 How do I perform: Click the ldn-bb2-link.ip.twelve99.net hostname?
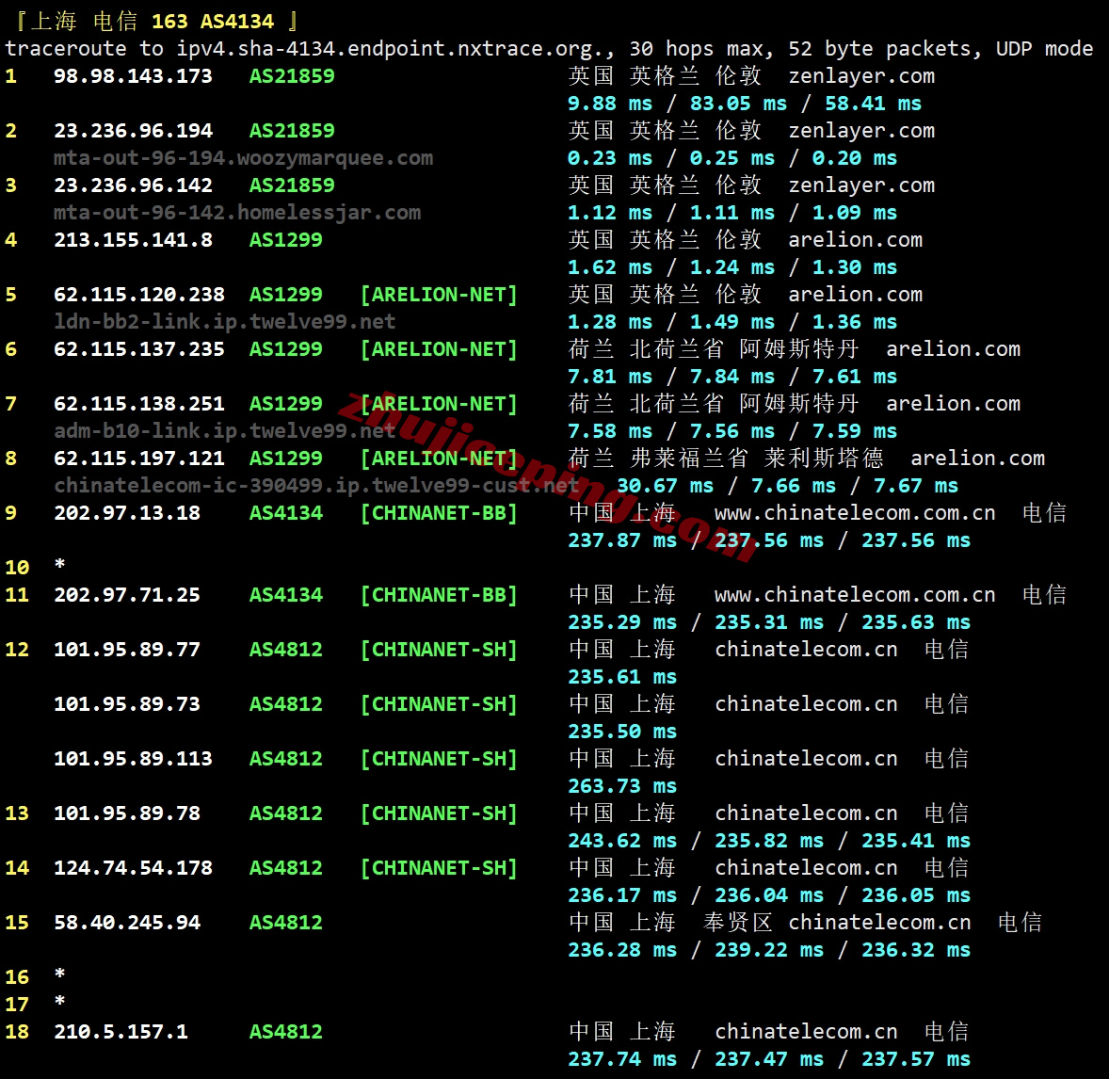[224, 322]
